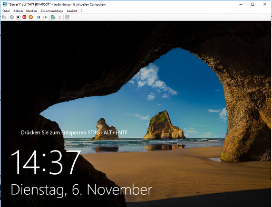Screen dimensions: 272x207
Task: Click the 14:37 clock on lock screen
Action: [x=46, y=162]
